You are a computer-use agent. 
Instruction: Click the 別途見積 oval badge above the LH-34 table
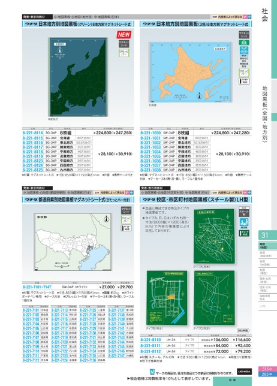[243, 330]
